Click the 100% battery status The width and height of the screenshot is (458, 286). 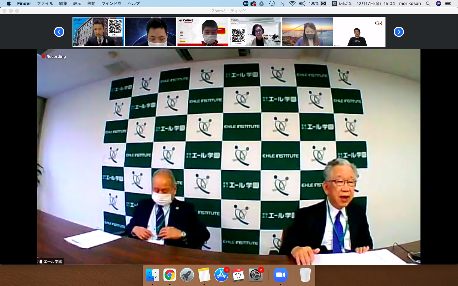pyautogui.click(x=318, y=3)
